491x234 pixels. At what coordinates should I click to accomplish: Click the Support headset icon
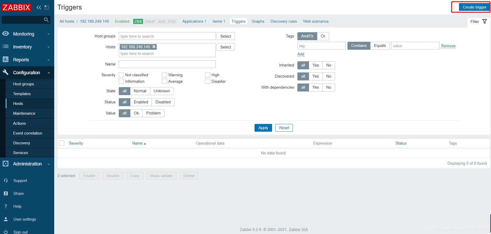tap(6, 181)
